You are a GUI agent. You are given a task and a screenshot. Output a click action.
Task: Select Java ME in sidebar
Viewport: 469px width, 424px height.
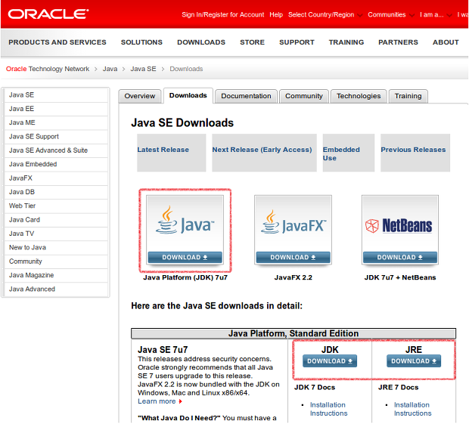tap(56, 122)
